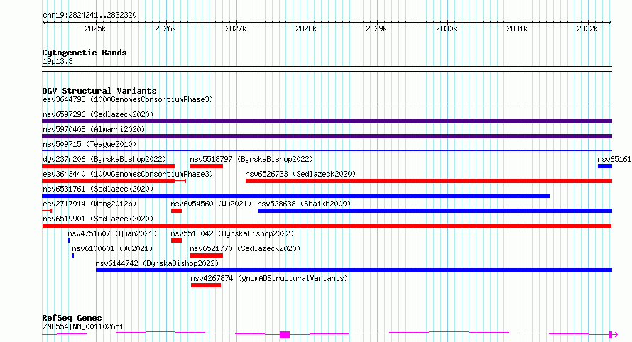Screen dimensions: 632x342
Task: Click the 19p13.3 band label
Action: (x=58, y=61)
